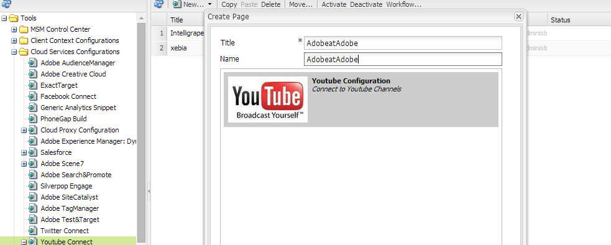Collapse the Youtube Connect node
The width and height of the screenshot is (611, 245).
(24, 242)
